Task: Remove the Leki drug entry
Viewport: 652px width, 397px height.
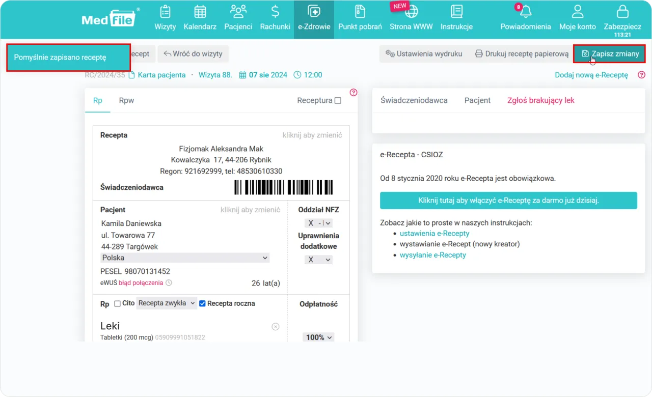Action: 276,327
